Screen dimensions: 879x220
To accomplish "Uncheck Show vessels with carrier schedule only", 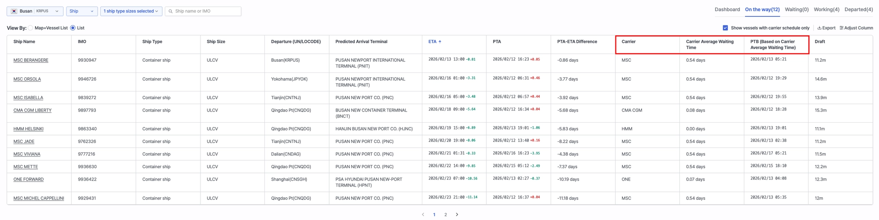I will [725, 28].
